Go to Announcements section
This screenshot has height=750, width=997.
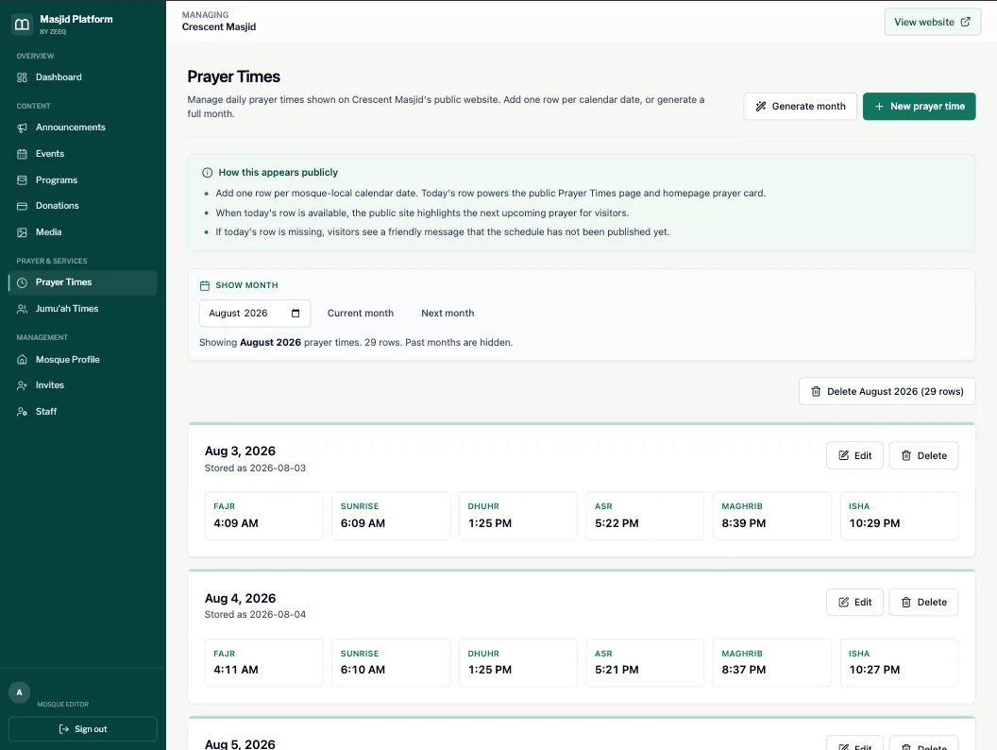[x=83, y=128]
